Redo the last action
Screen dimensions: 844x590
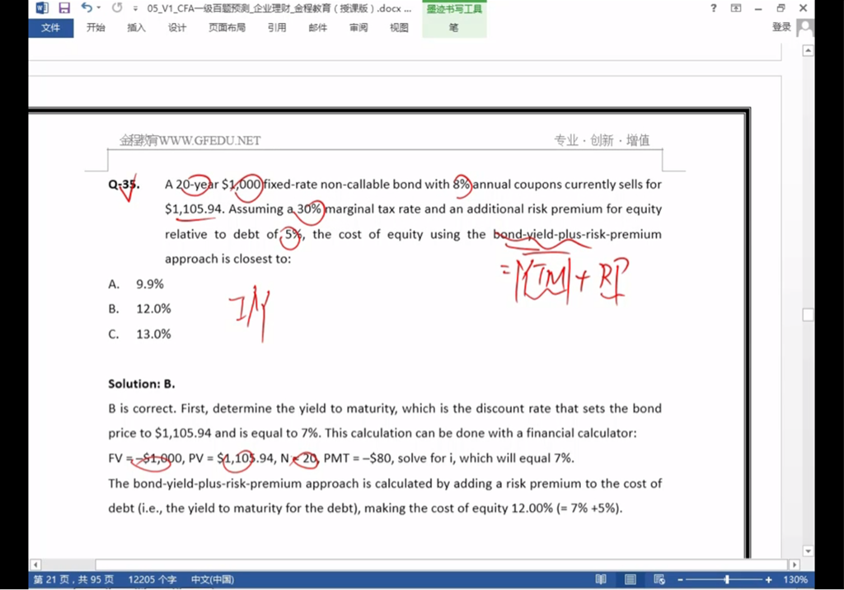click(117, 8)
